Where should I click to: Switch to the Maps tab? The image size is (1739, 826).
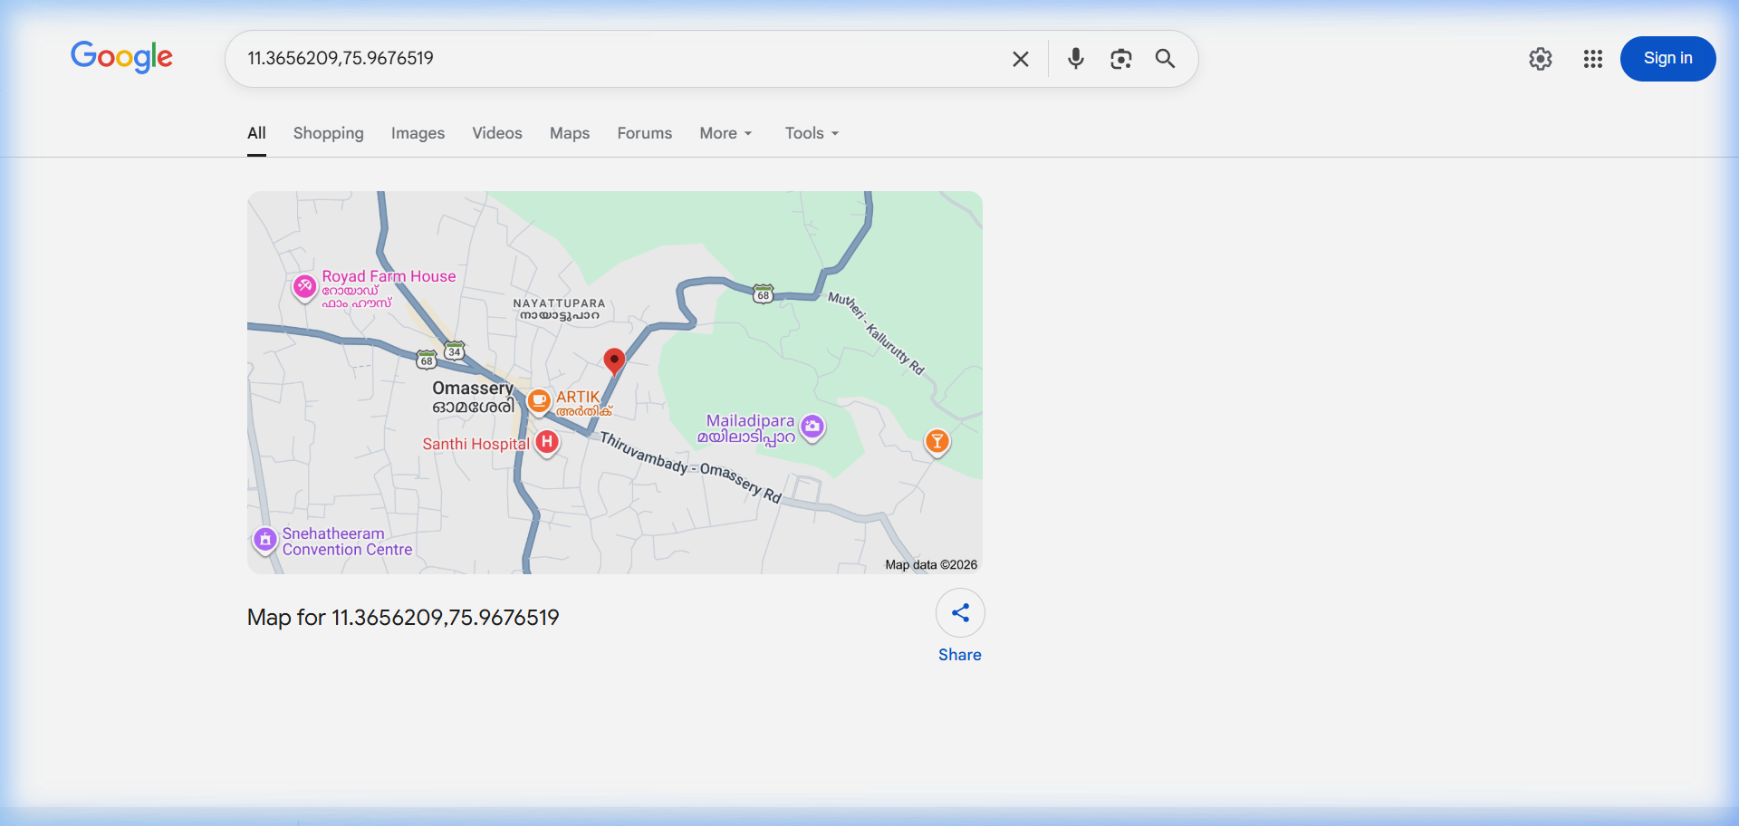tap(569, 133)
